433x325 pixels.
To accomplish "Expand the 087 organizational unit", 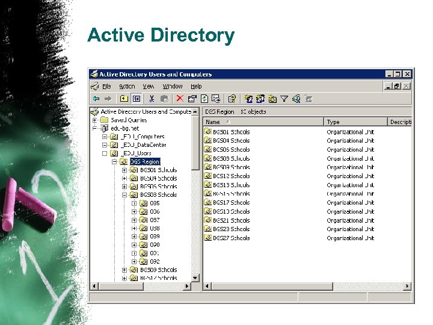I will (134, 220).
